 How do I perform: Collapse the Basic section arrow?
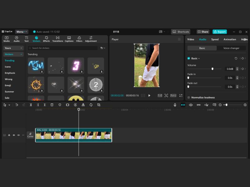point(199,59)
